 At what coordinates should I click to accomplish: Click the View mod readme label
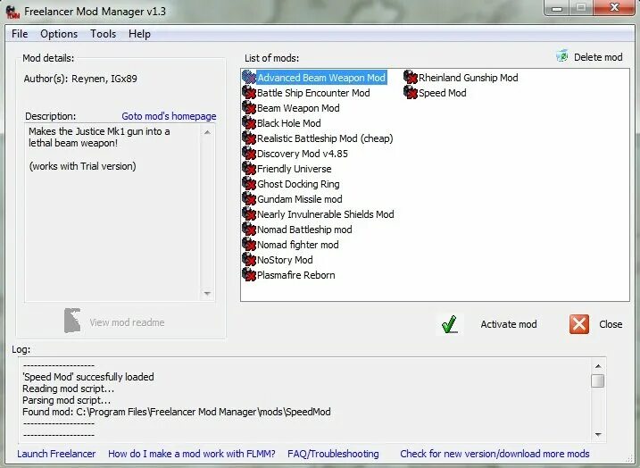[127, 322]
